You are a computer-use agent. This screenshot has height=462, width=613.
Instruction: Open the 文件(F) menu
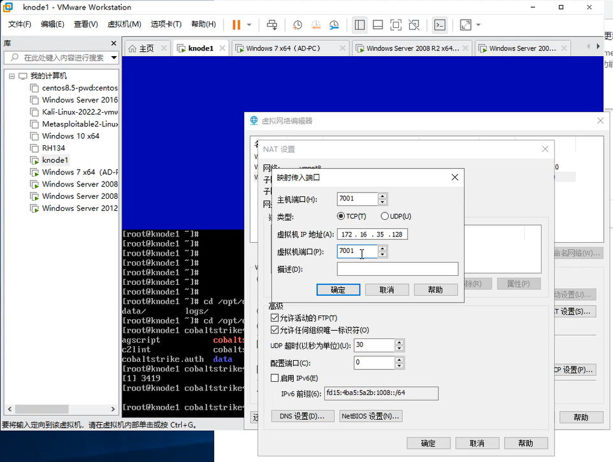20,24
